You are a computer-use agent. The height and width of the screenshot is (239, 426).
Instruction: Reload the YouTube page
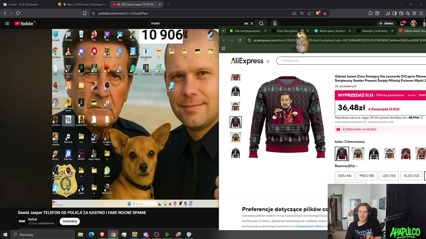18,13
